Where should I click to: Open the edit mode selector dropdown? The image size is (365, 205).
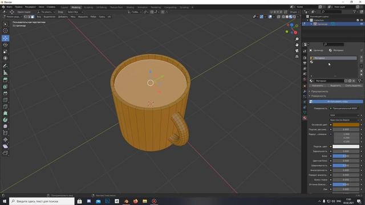point(13,17)
